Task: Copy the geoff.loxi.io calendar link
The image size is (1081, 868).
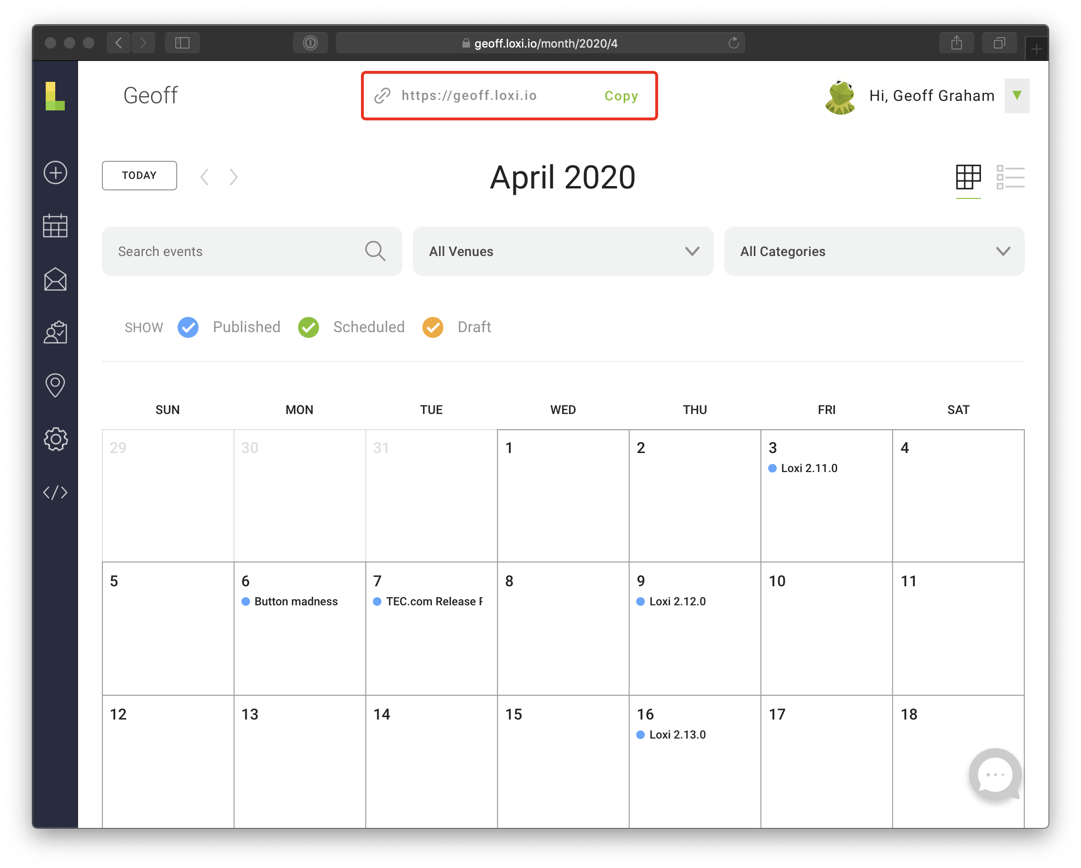Action: [621, 96]
